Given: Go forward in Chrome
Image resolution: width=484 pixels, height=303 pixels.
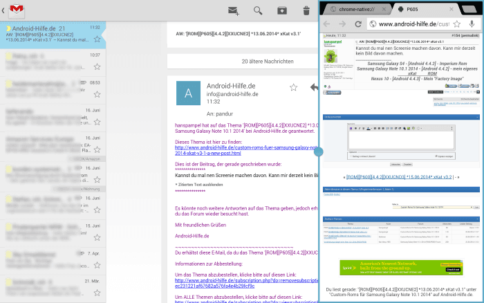Looking at the screenshot, I should coord(342,24).
